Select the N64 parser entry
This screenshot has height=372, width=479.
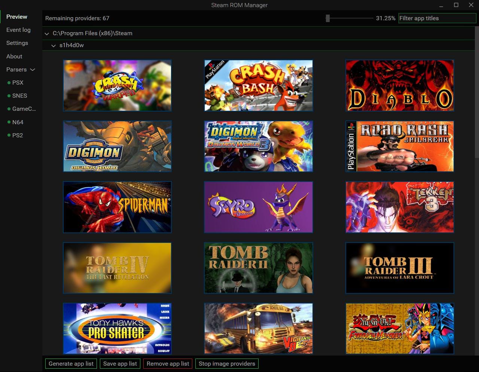pos(18,122)
